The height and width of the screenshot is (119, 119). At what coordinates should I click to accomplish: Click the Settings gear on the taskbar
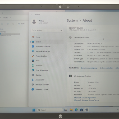[87, 110]
